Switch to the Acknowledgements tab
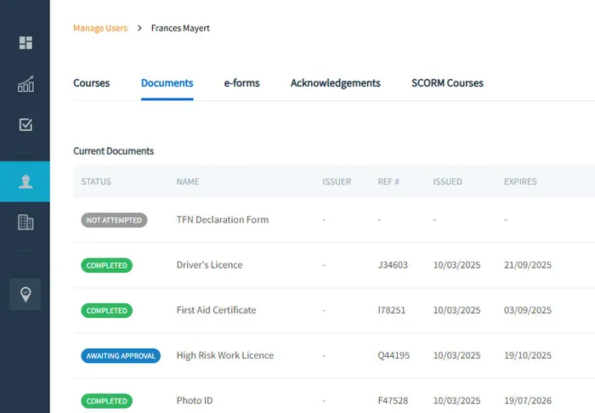 [335, 83]
